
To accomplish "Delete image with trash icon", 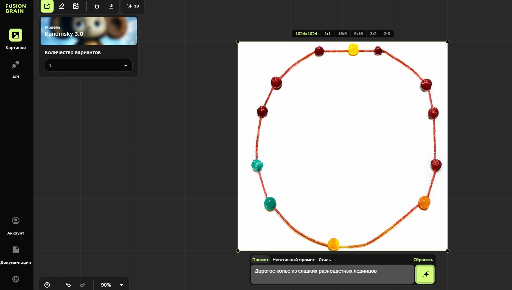I will point(97,6).
